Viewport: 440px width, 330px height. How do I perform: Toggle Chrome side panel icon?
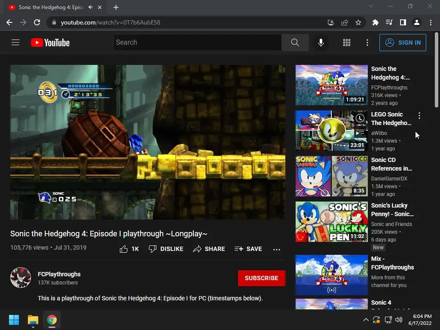[403, 22]
